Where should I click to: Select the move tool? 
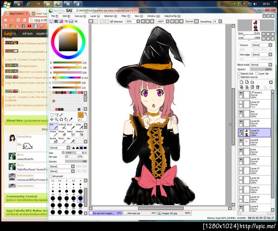pos(51,120)
